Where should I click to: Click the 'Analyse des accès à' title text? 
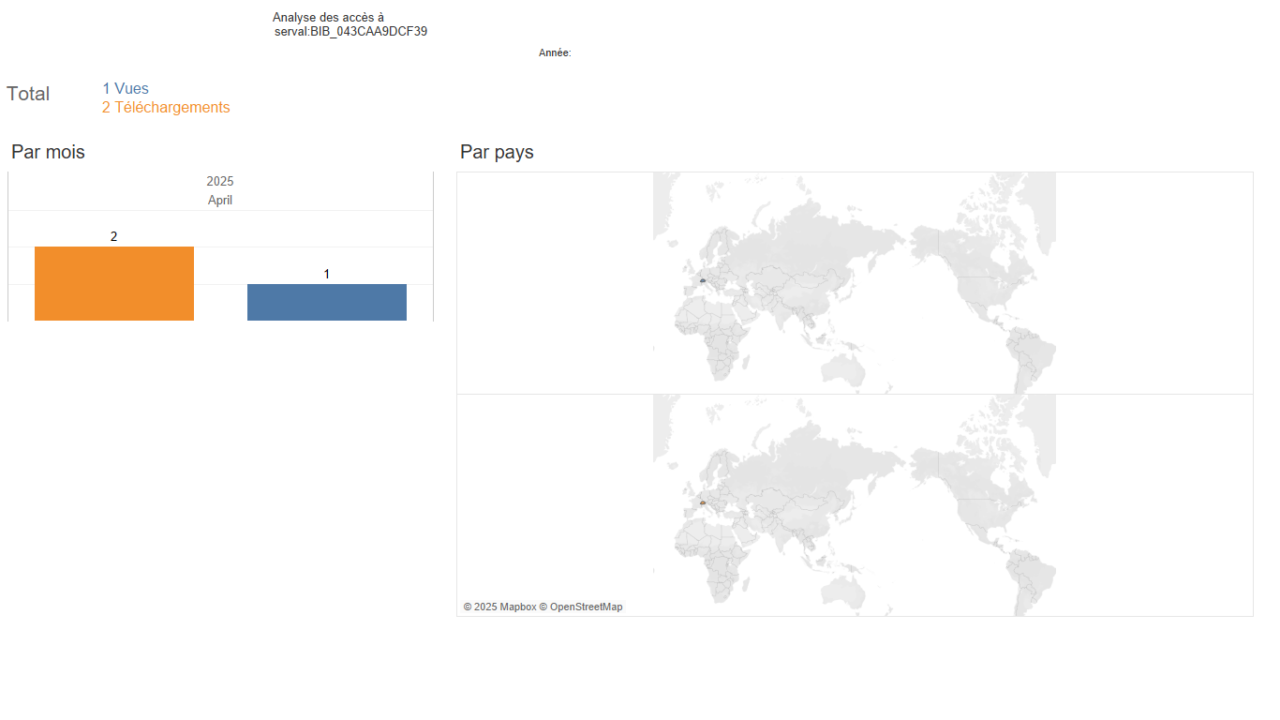pos(328,18)
